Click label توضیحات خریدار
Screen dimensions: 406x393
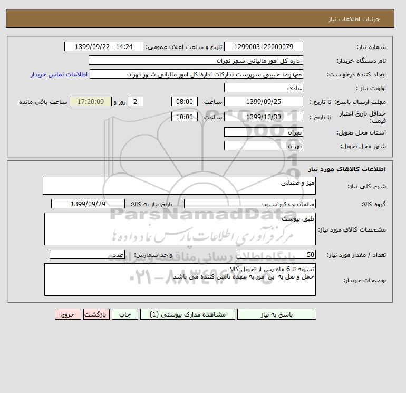(x=364, y=280)
